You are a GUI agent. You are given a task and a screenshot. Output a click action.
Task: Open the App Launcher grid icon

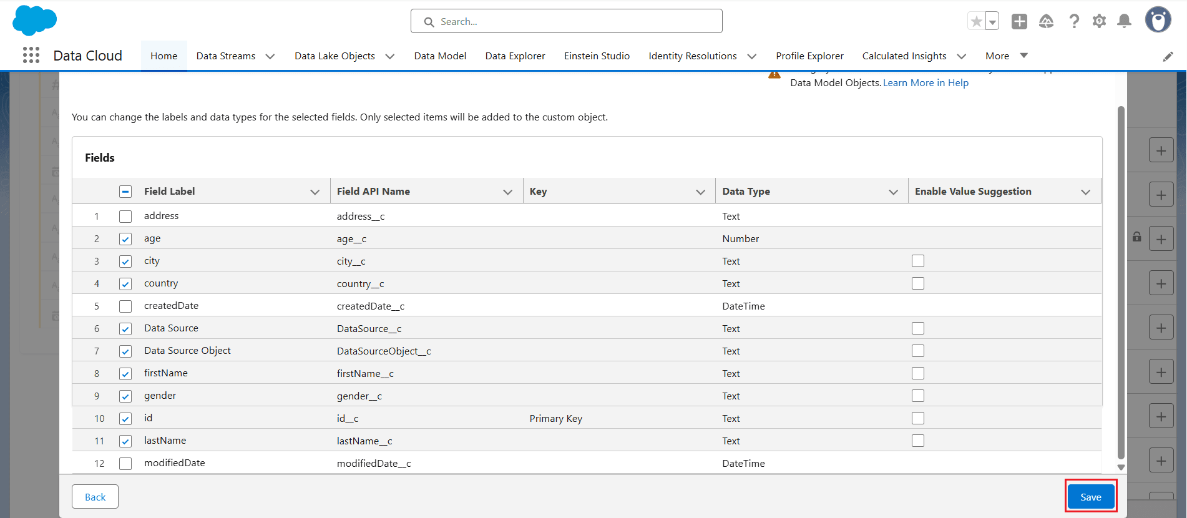pyautogui.click(x=31, y=56)
